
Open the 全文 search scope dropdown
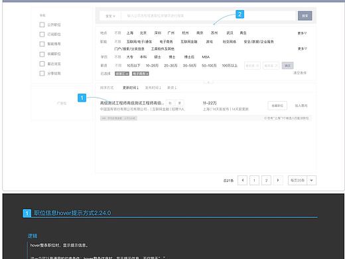110,16
